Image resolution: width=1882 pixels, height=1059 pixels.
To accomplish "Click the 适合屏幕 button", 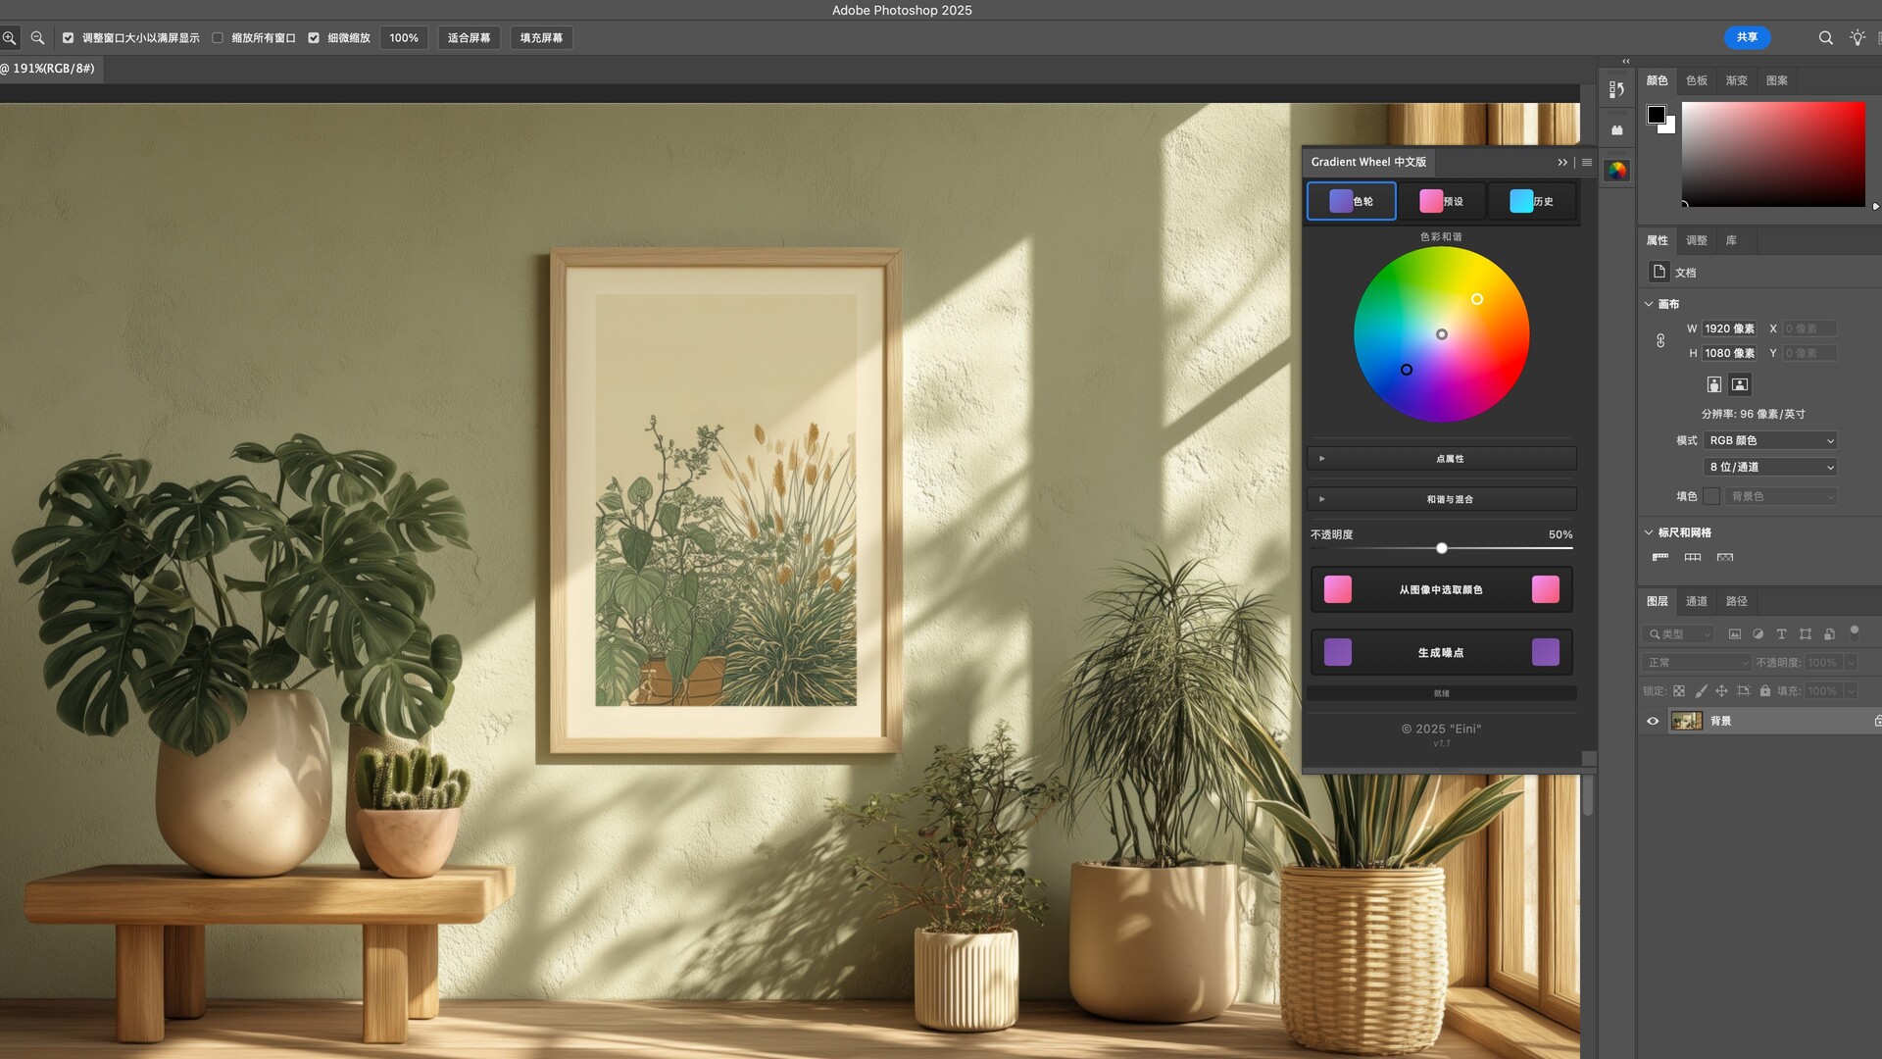I will click(x=469, y=38).
